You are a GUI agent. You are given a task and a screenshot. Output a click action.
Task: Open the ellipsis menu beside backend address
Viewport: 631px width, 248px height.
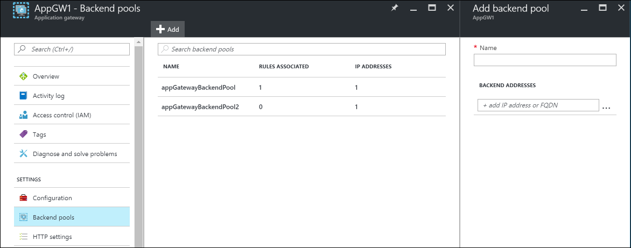point(606,107)
